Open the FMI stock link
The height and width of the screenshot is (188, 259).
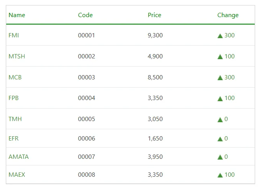coord(14,35)
